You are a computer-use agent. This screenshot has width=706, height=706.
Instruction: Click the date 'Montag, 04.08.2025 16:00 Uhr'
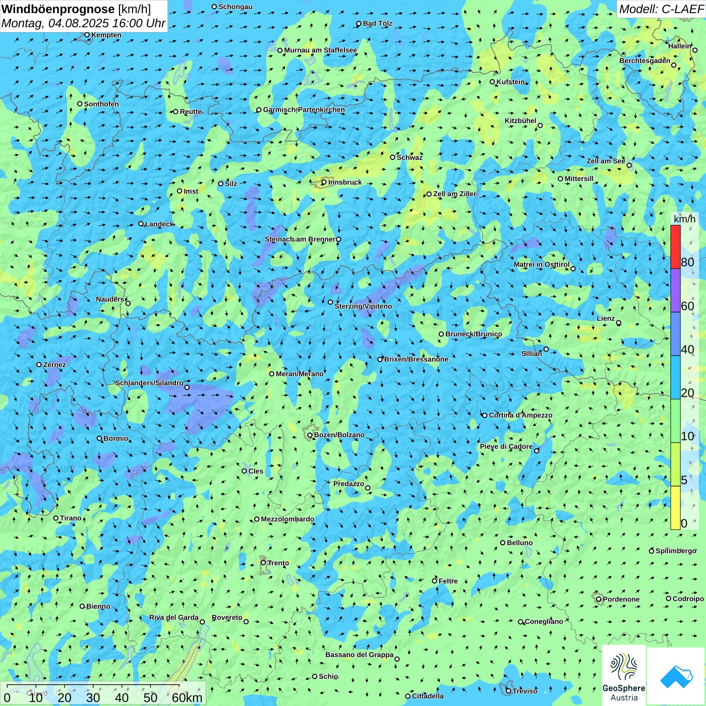click(x=83, y=23)
